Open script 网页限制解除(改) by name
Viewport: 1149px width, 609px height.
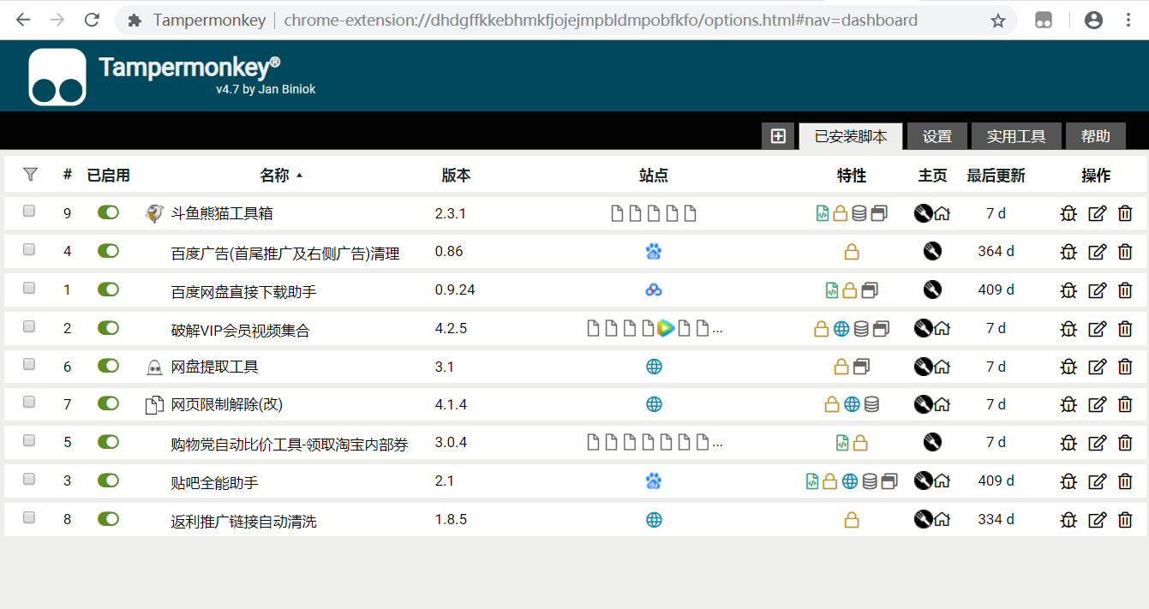(x=227, y=405)
